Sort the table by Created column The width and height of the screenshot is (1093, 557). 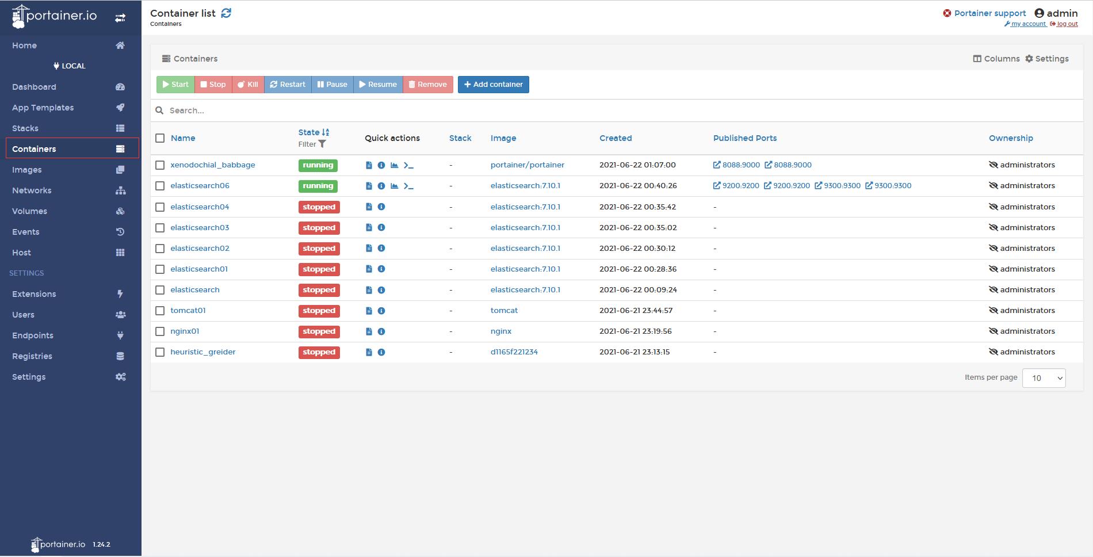click(616, 138)
